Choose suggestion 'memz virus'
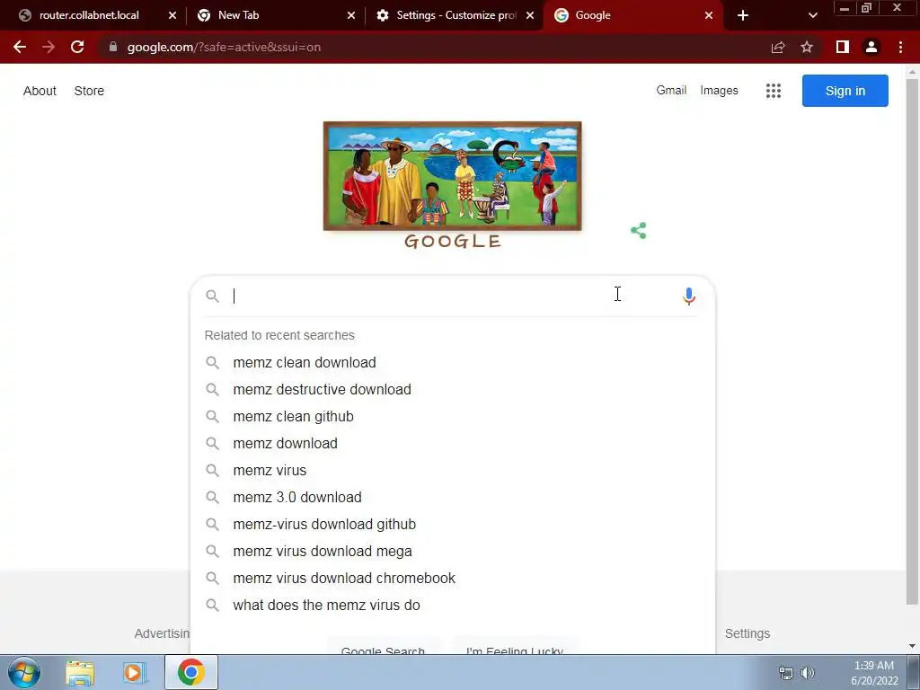This screenshot has width=920, height=690. pyautogui.click(x=453, y=471)
